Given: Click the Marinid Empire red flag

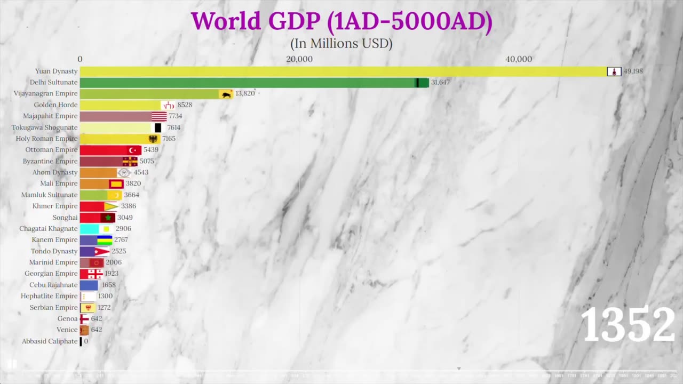Looking at the screenshot, I should pyautogui.click(x=96, y=263).
